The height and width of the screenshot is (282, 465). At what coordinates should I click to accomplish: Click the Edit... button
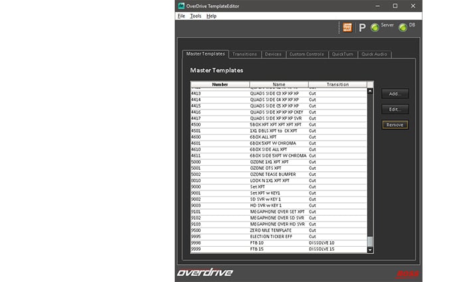[x=395, y=109]
